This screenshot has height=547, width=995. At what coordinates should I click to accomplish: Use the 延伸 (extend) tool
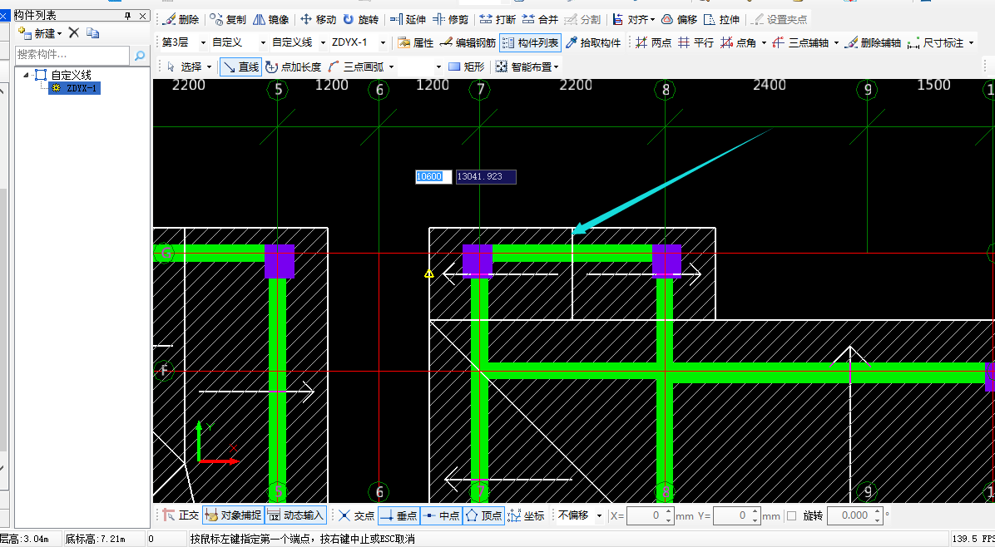pos(408,20)
